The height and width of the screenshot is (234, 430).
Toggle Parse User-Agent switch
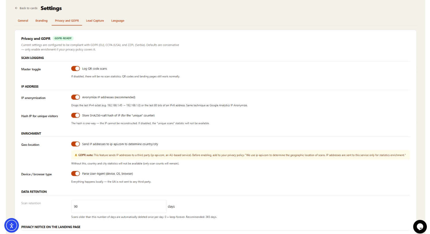point(76,174)
